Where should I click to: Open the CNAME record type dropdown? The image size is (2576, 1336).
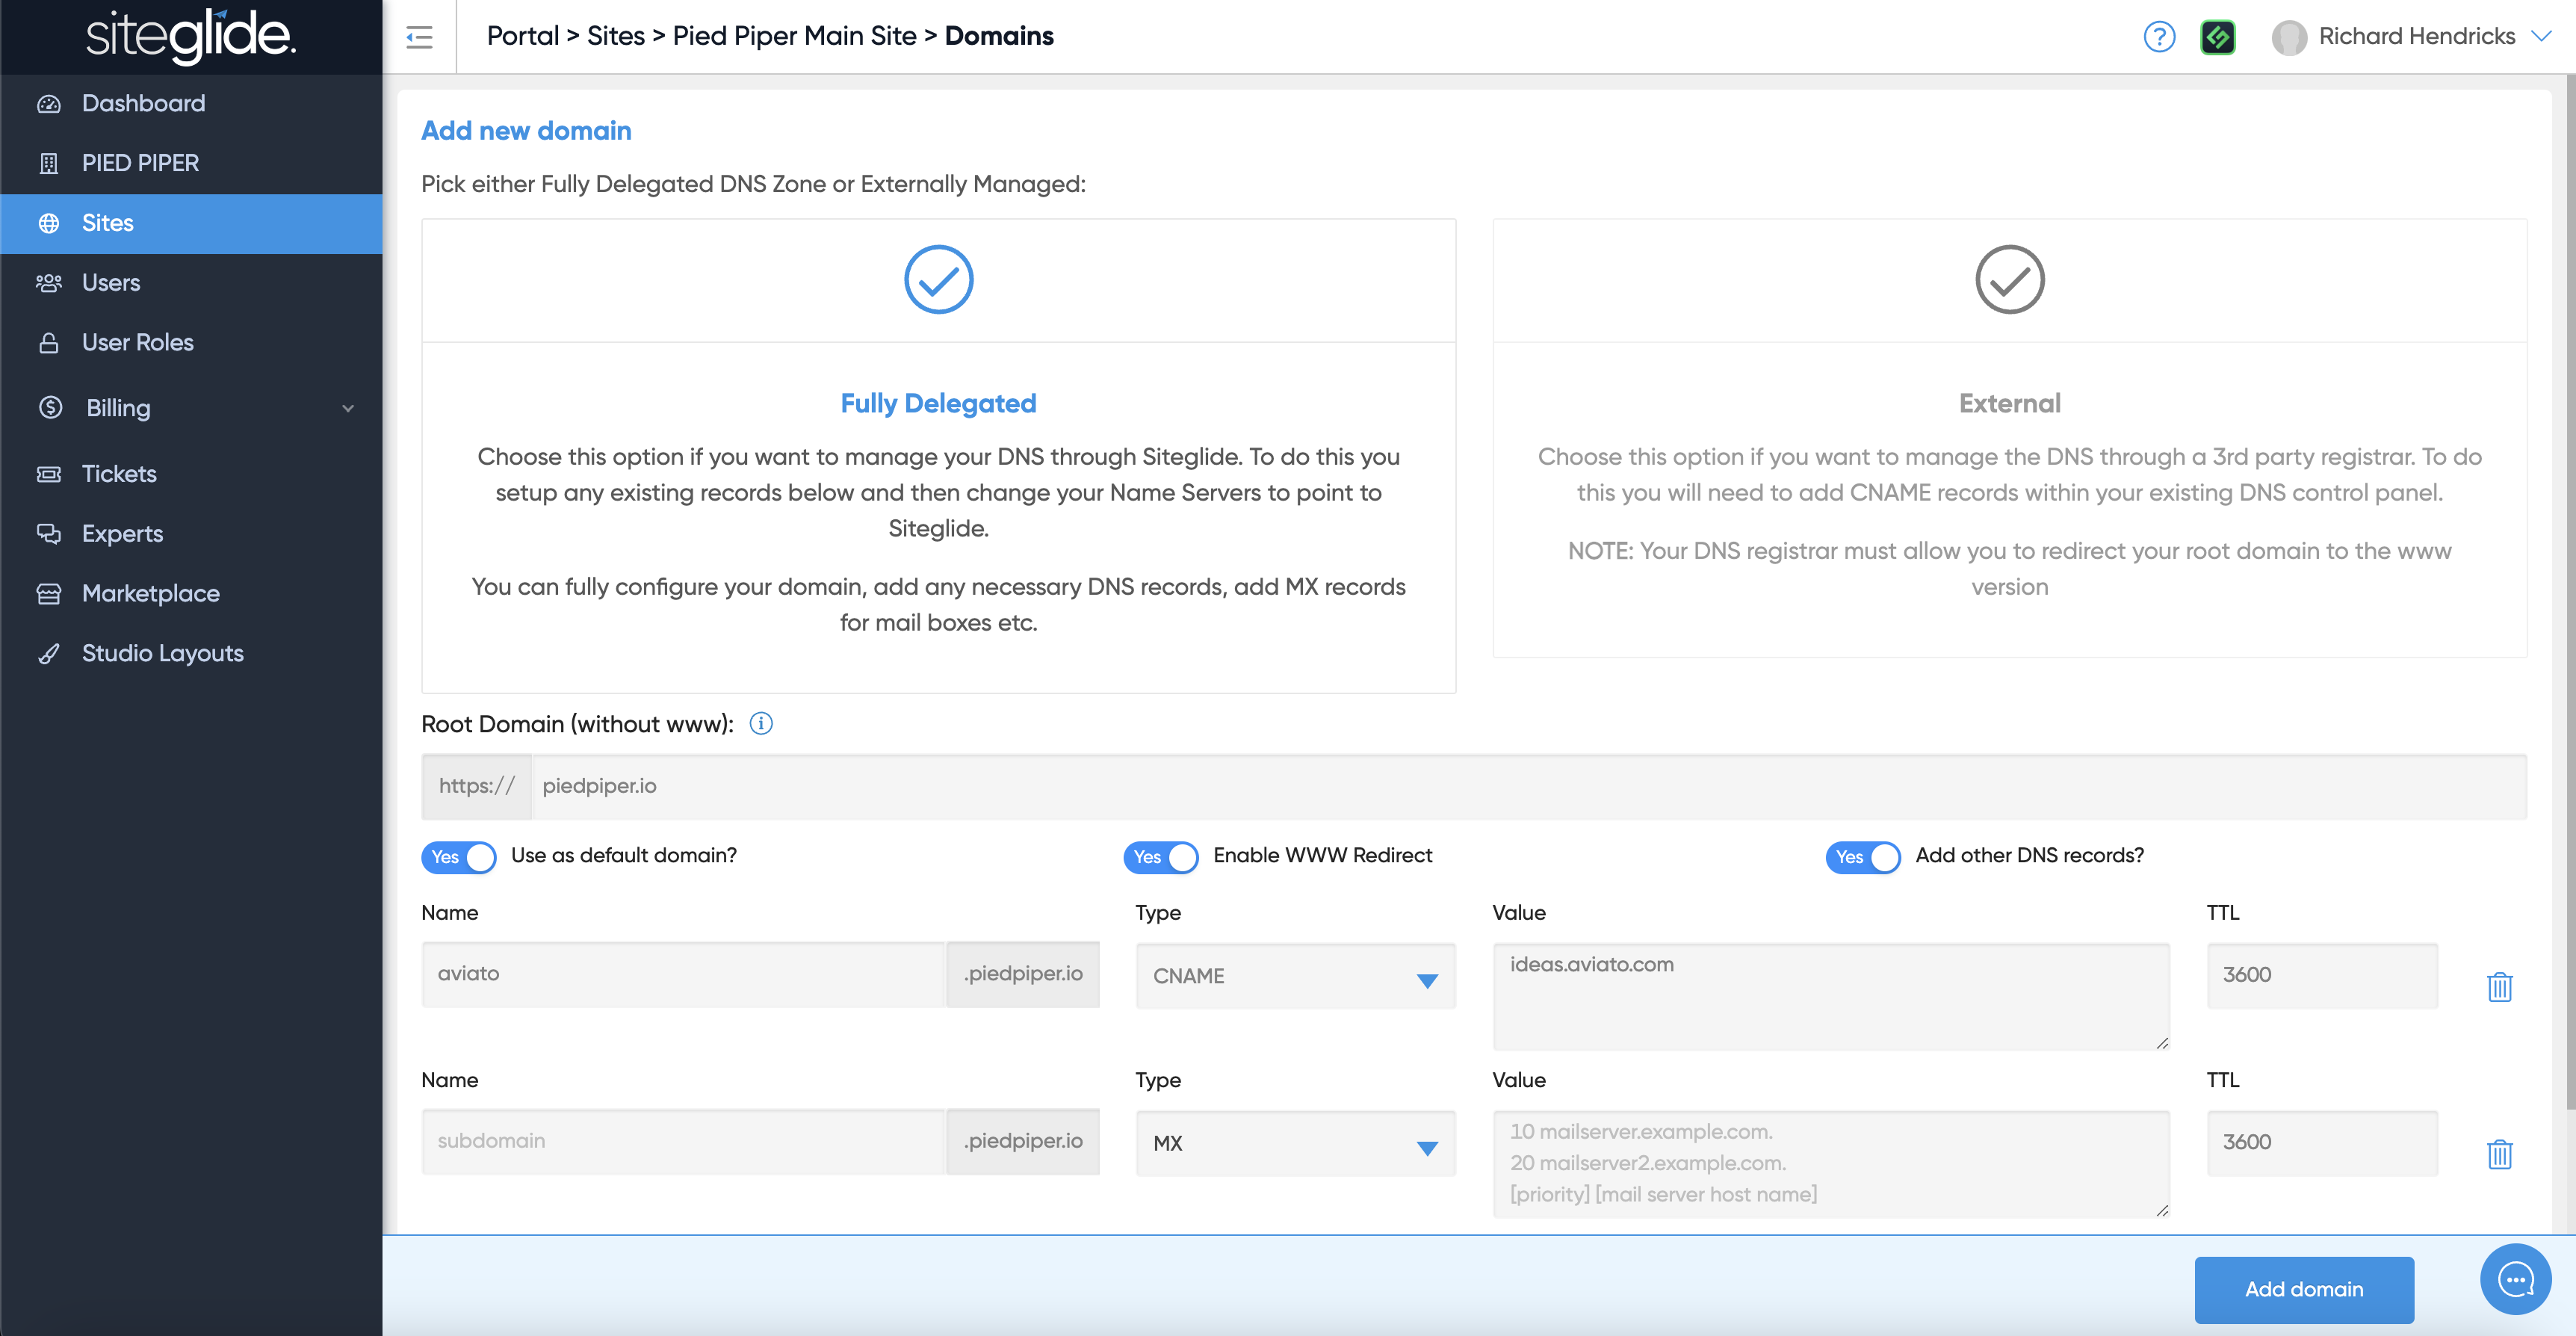click(1295, 976)
